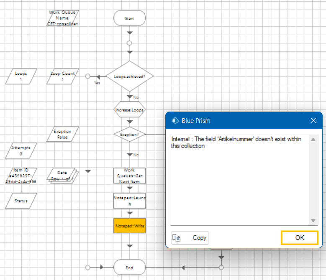The width and height of the screenshot is (326, 280).
Task: Click the message scrollbar up arrow
Action: click(313, 140)
